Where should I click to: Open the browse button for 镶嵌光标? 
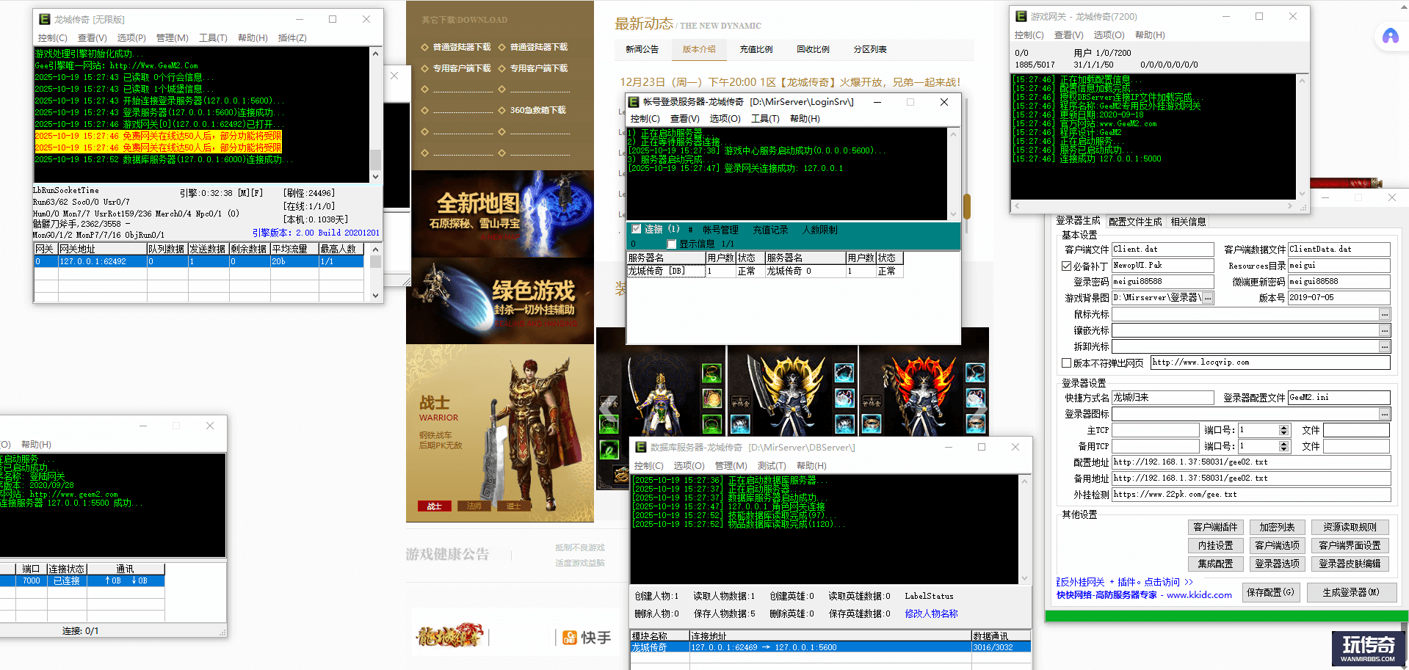[x=1385, y=330]
